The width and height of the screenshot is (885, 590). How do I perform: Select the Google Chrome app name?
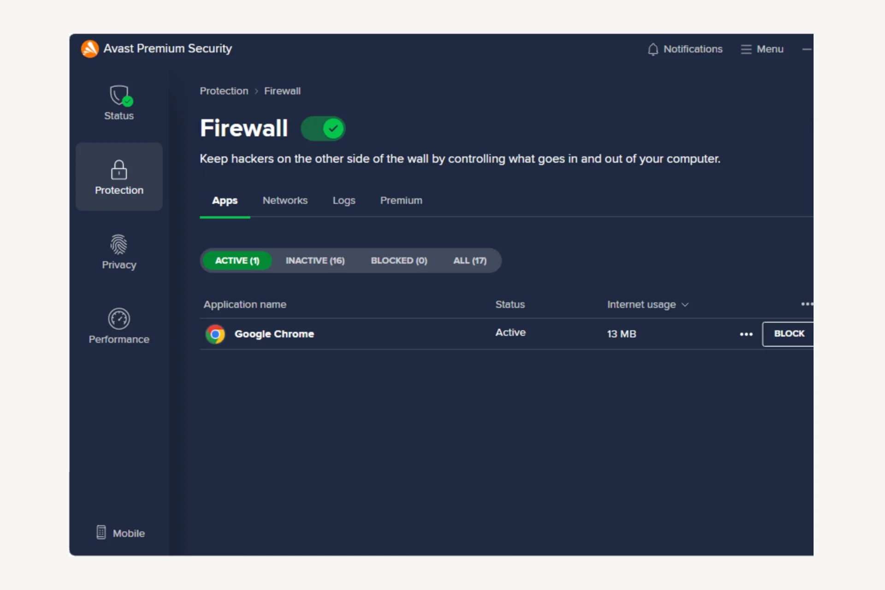(x=274, y=334)
